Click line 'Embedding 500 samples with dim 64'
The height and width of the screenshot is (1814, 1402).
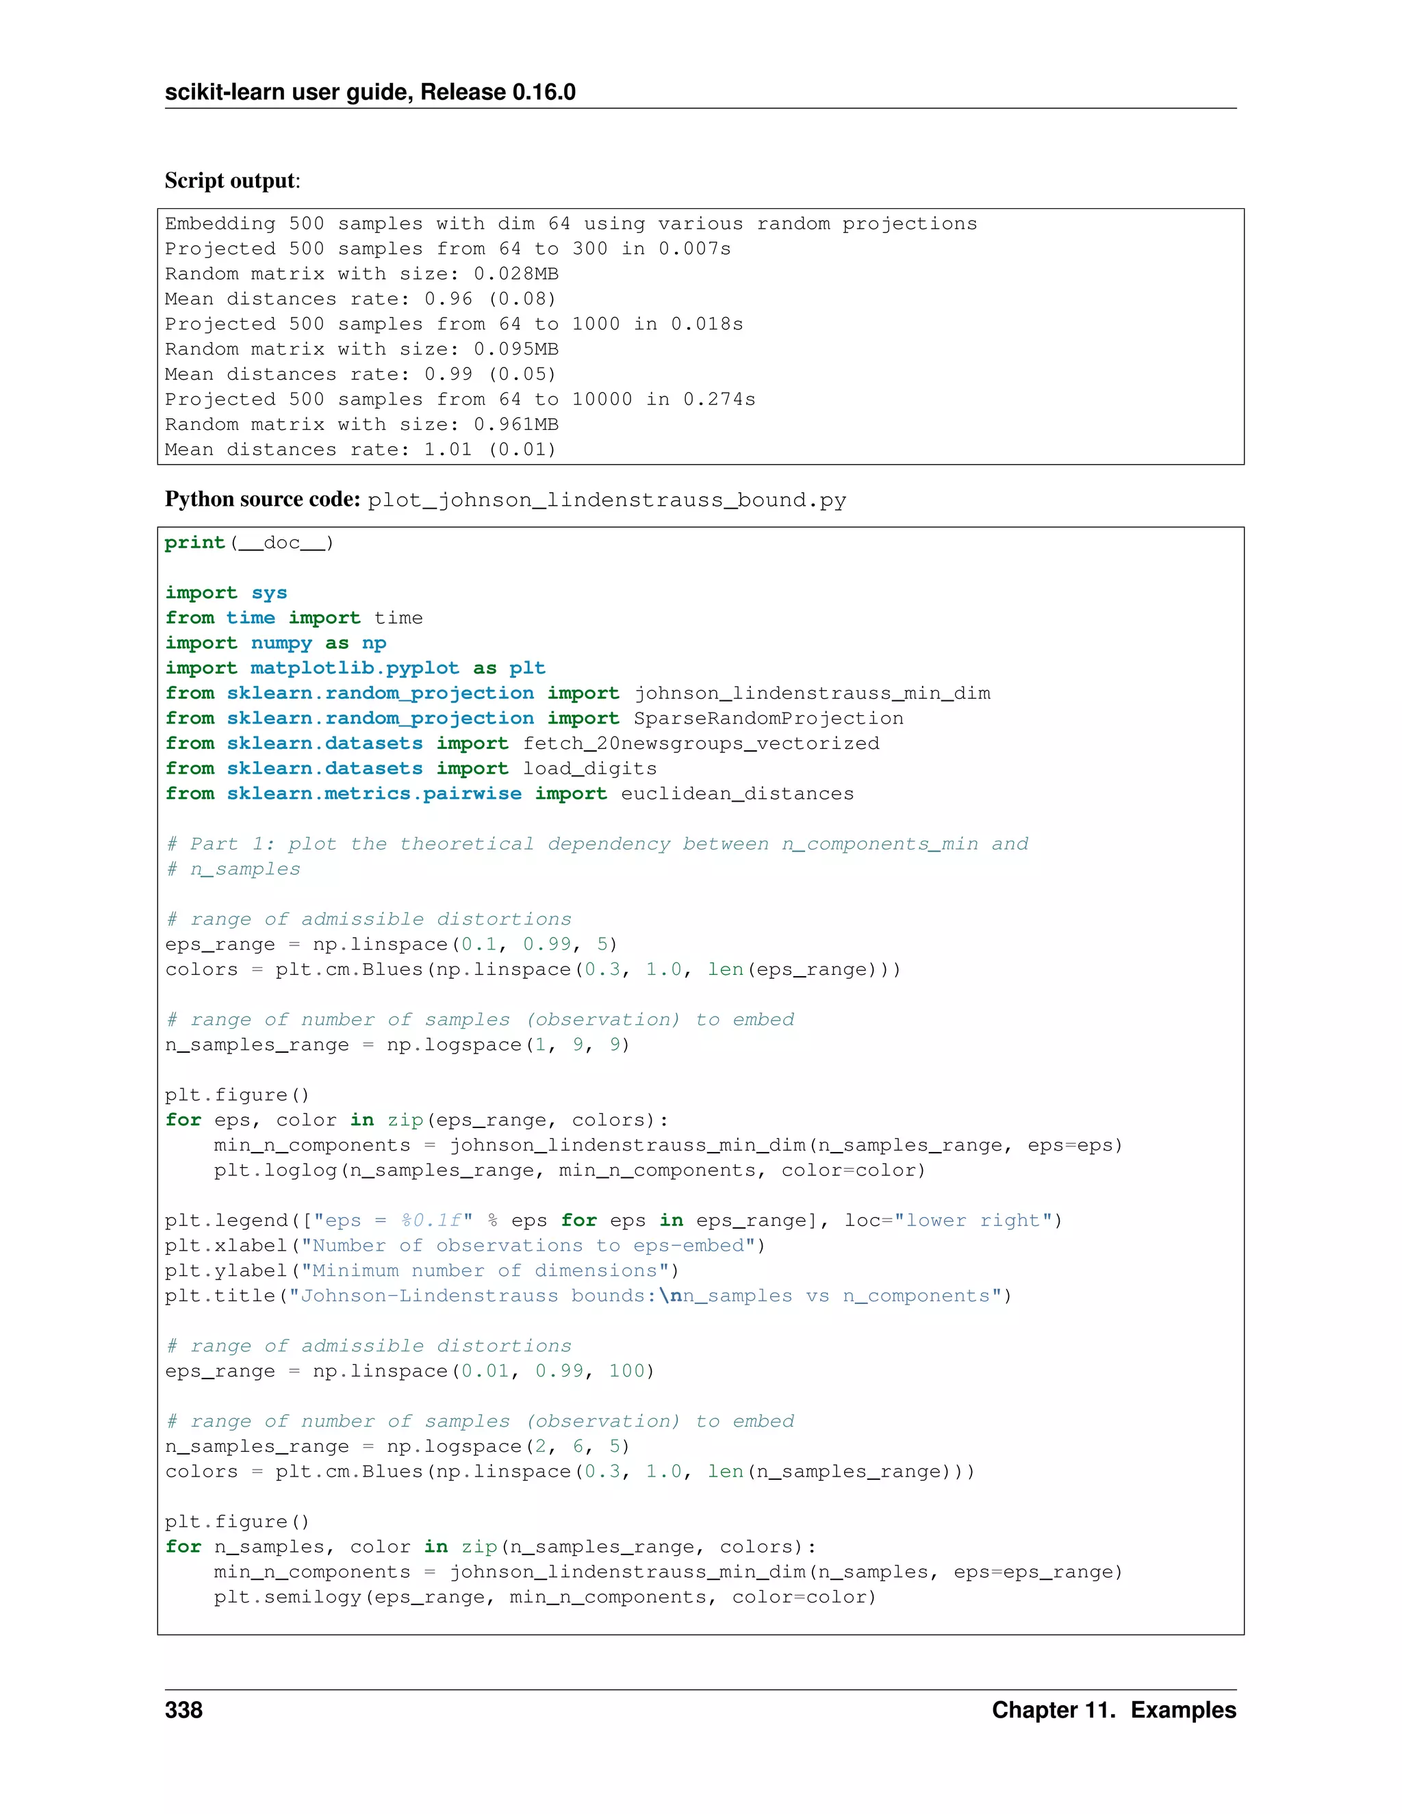tap(571, 223)
